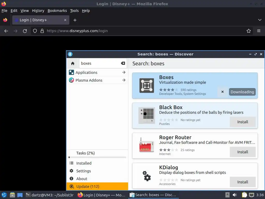
Task: Click the Discover home icon
Action: (x=73, y=63)
